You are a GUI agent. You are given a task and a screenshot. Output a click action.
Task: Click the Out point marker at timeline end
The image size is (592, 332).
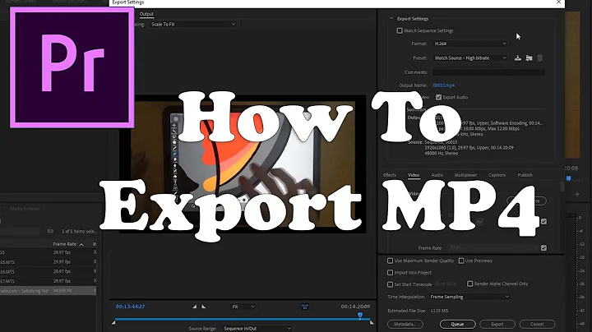click(x=372, y=323)
